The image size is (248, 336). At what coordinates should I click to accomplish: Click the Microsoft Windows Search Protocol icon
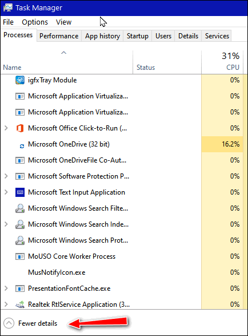point(20,240)
